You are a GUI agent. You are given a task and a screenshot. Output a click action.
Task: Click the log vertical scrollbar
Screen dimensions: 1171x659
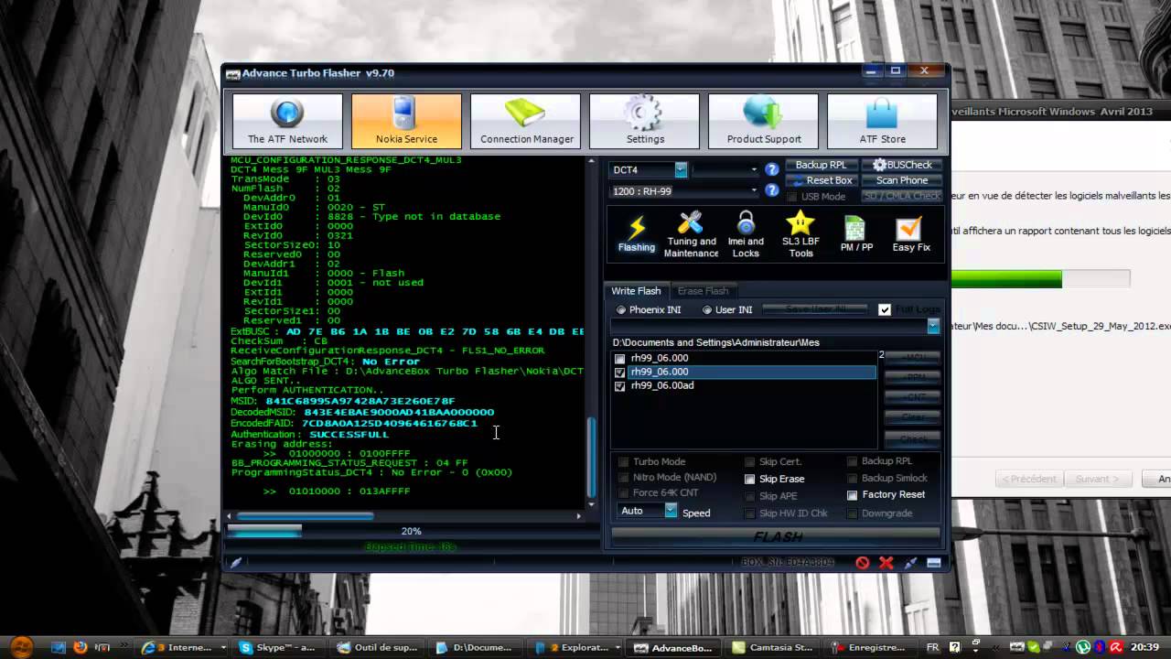(x=591, y=456)
